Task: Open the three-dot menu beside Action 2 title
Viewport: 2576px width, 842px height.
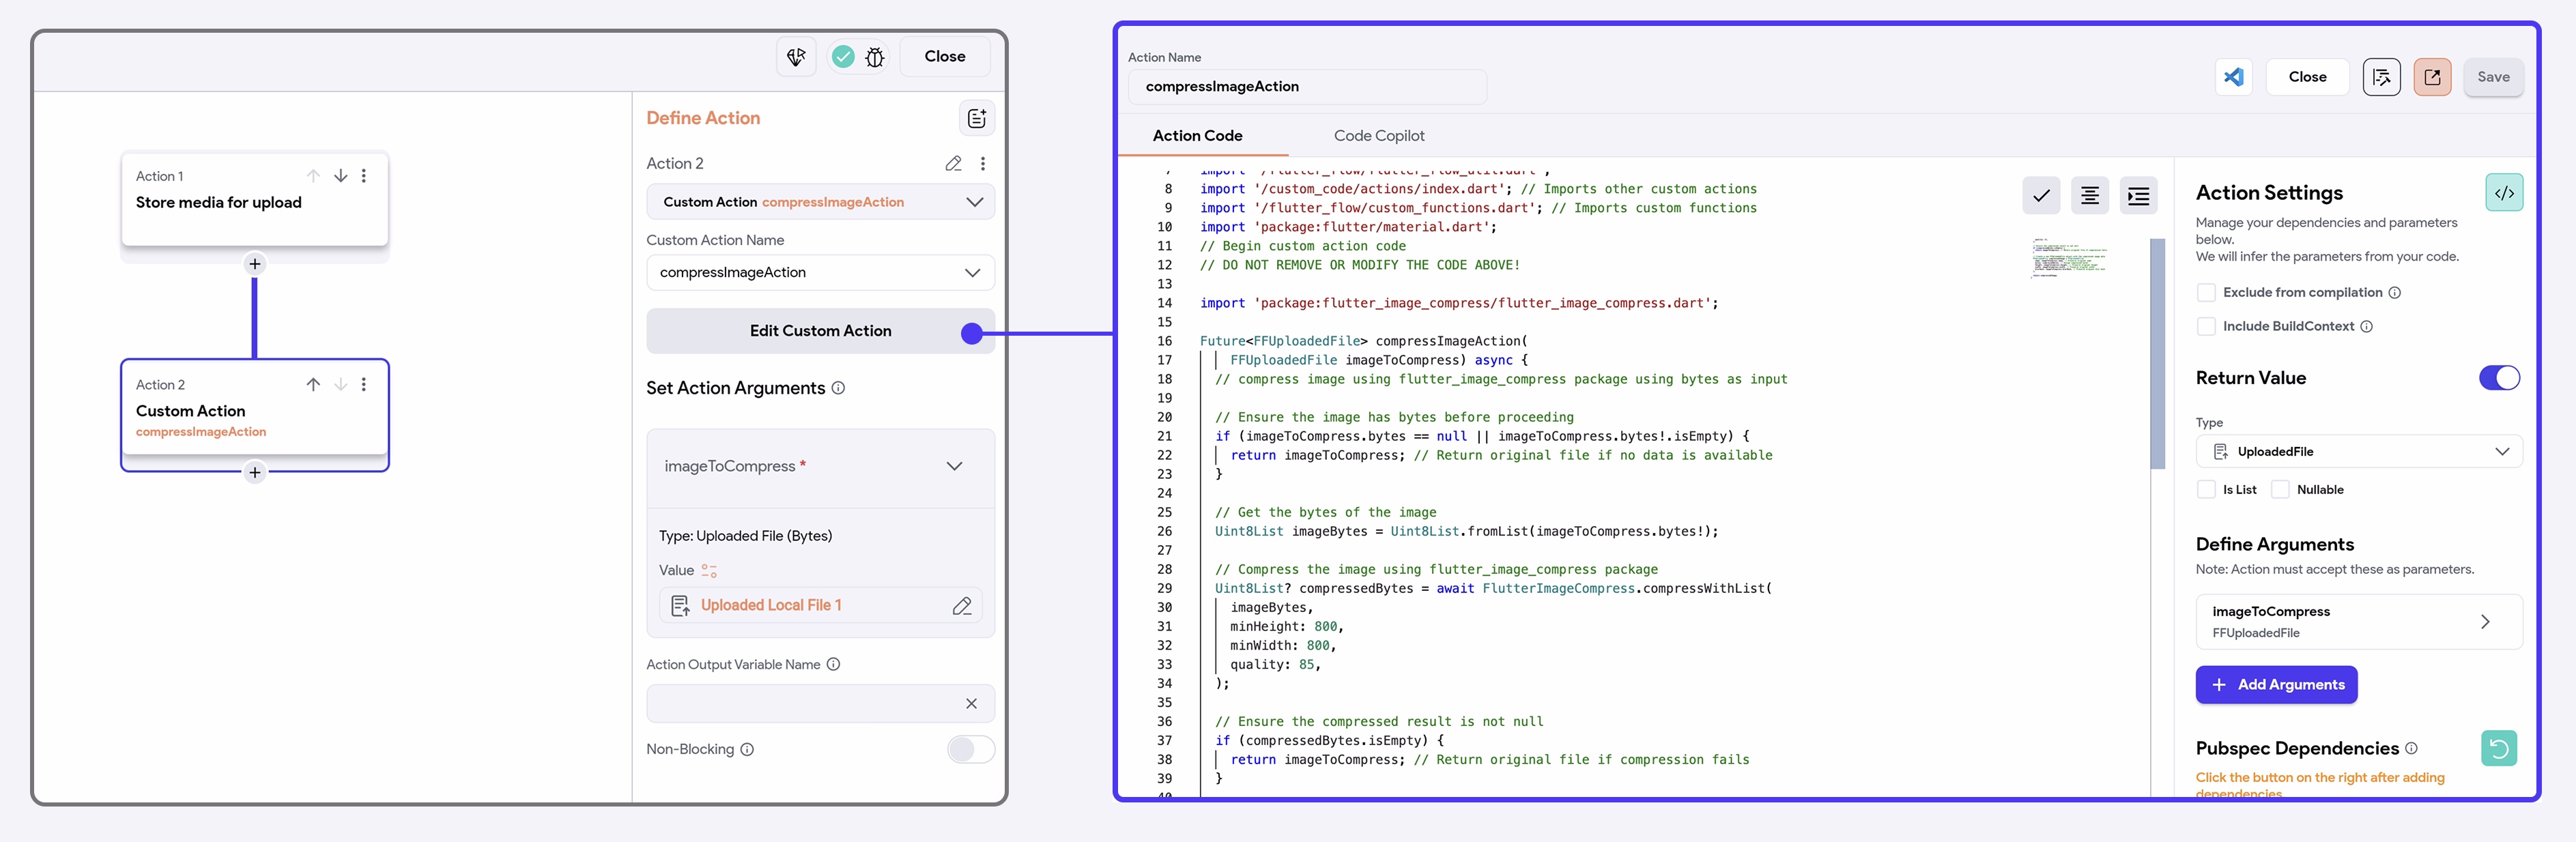Action: 983,163
